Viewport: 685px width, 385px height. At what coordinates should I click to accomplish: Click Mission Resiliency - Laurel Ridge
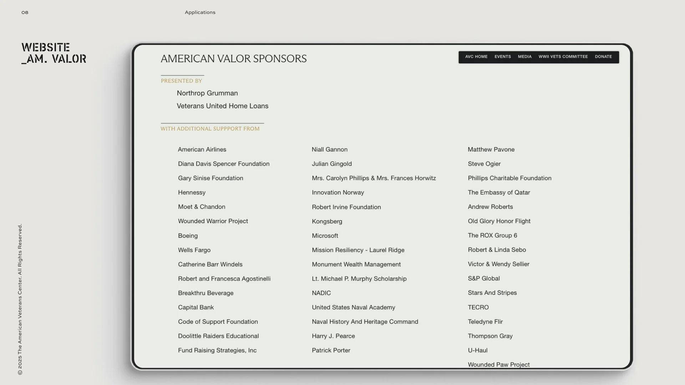(358, 250)
